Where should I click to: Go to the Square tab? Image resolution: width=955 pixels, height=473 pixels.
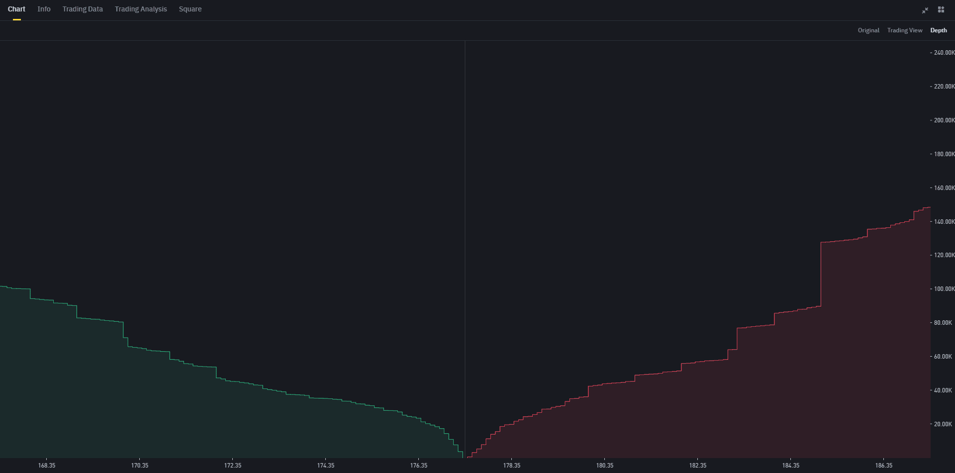190,9
